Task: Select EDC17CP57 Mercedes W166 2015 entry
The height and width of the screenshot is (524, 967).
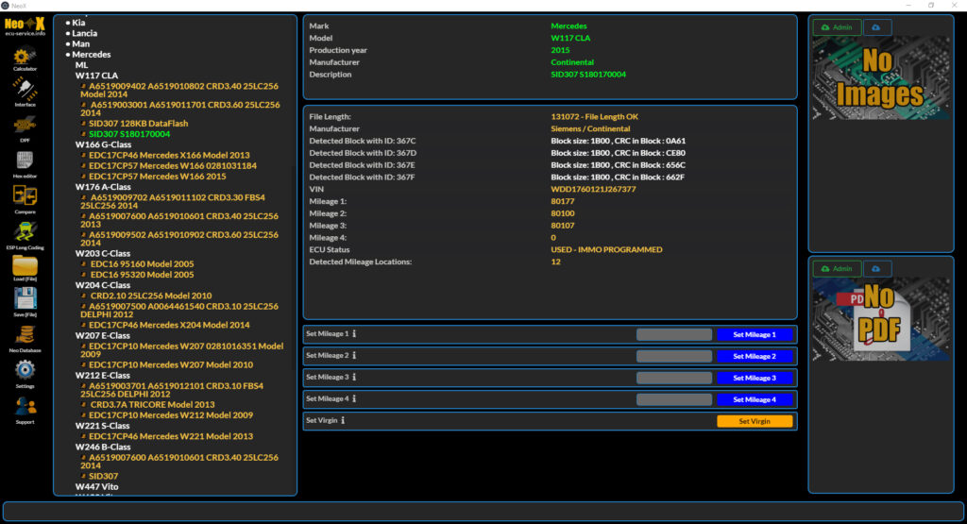Action: coord(157,176)
